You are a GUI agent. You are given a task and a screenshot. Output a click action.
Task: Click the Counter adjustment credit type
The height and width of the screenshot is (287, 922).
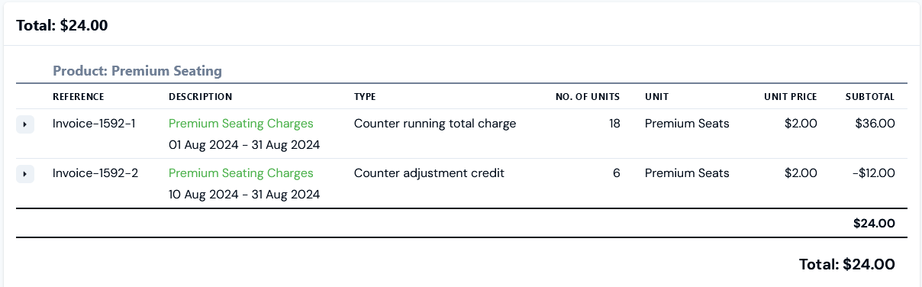(429, 173)
